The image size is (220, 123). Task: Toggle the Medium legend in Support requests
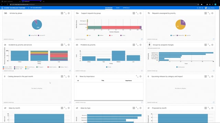[x=101, y=36]
